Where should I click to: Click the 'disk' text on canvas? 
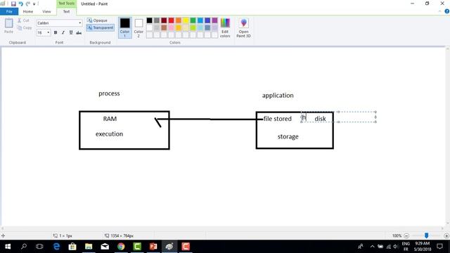coord(320,119)
